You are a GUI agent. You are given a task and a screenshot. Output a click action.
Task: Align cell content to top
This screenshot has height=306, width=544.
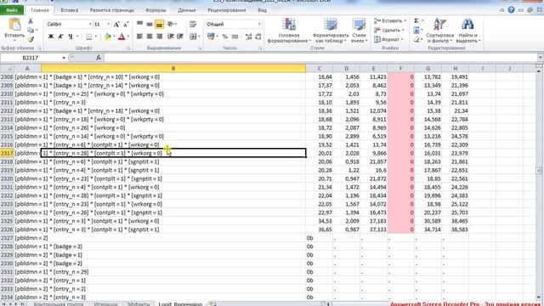pyautogui.click(x=139, y=24)
